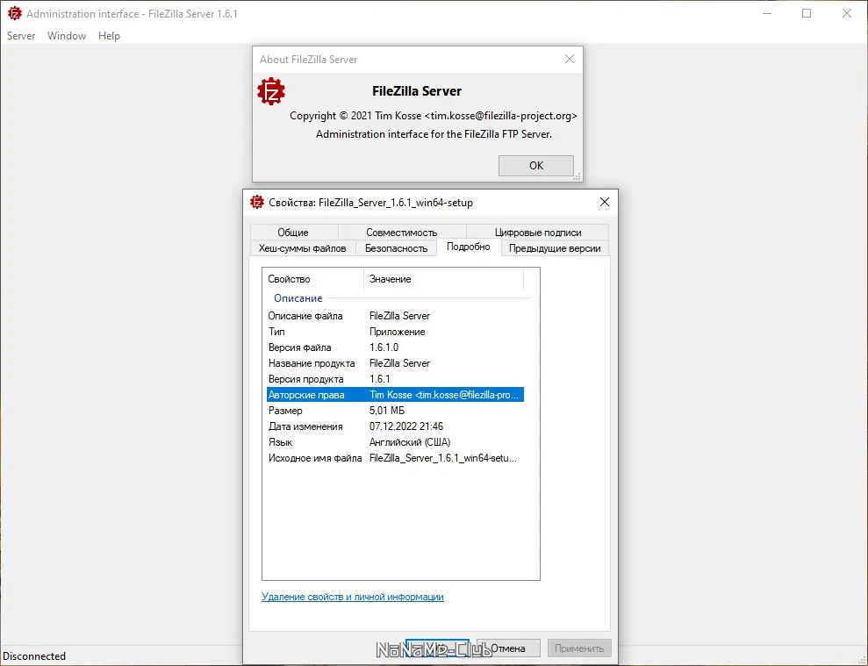Click value 5,01 МБ
Viewport: 868px width, 666px height.
tap(387, 411)
